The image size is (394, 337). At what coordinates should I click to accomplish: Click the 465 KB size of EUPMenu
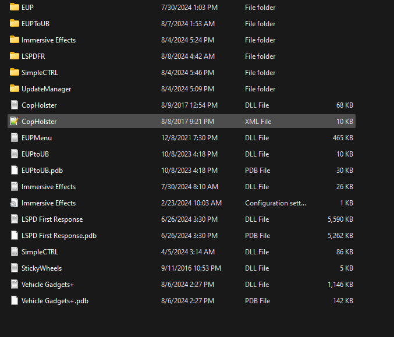pos(343,138)
